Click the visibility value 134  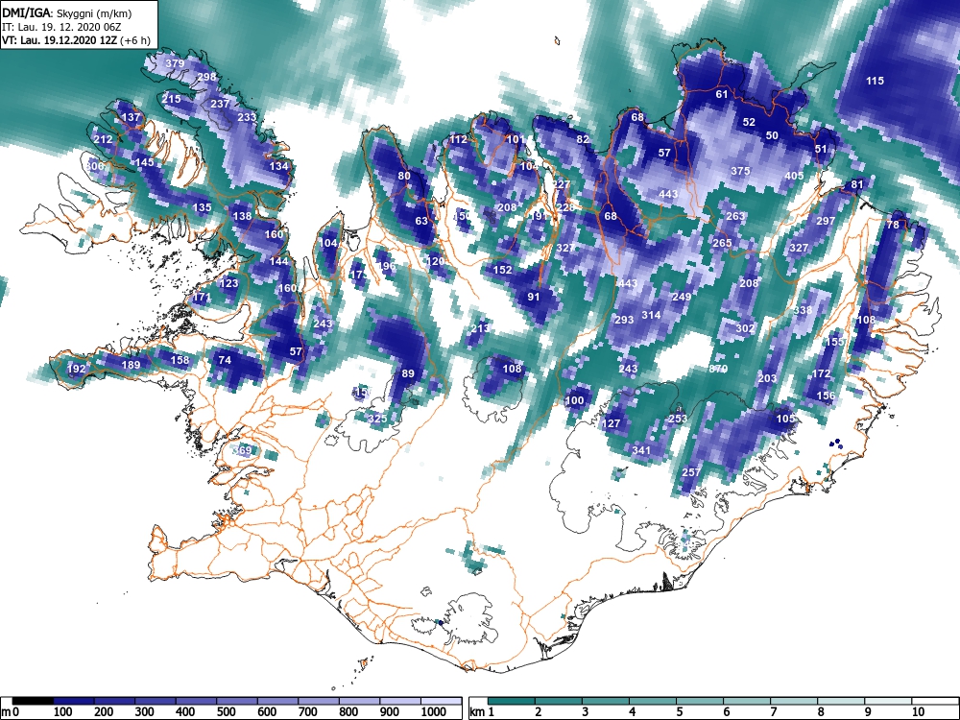pyautogui.click(x=278, y=166)
